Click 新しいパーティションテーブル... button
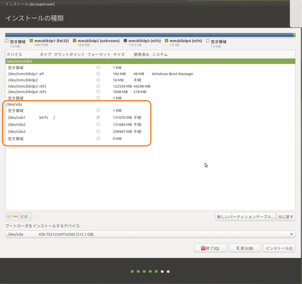302x284 pixels. 245,217
